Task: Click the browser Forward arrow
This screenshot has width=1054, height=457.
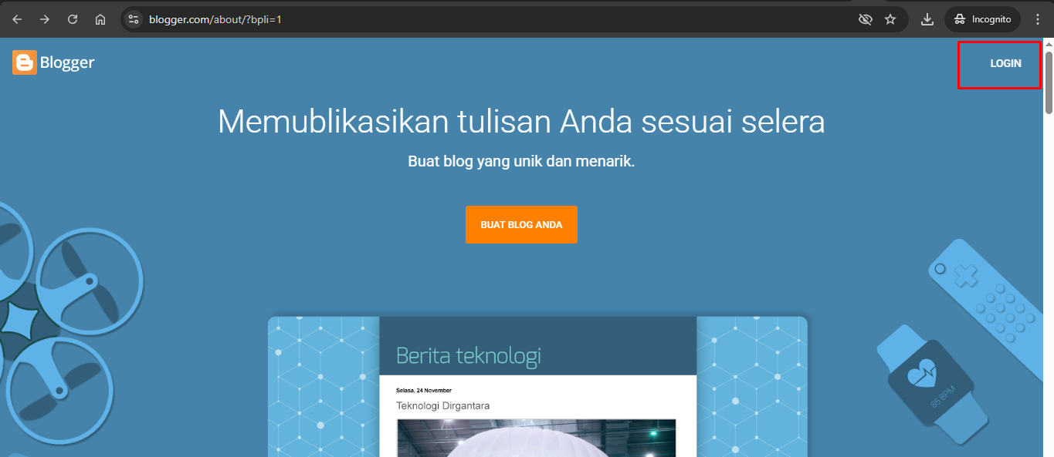Action: pos(45,19)
